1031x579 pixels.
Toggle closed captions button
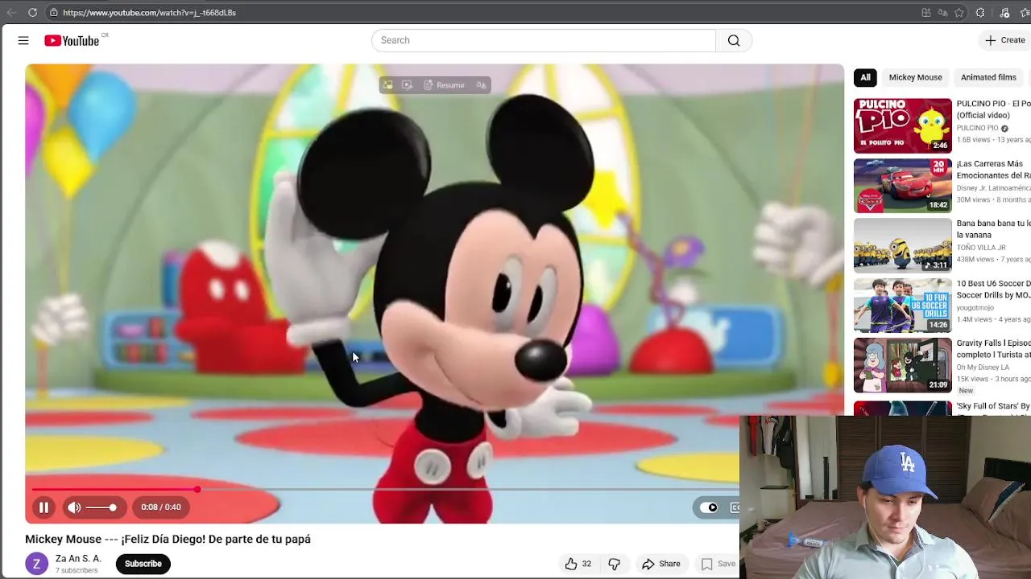click(735, 507)
